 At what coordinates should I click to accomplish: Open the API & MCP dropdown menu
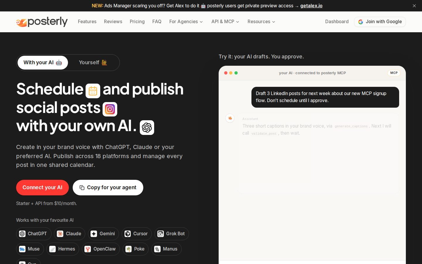pyautogui.click(x=225, y=22)
